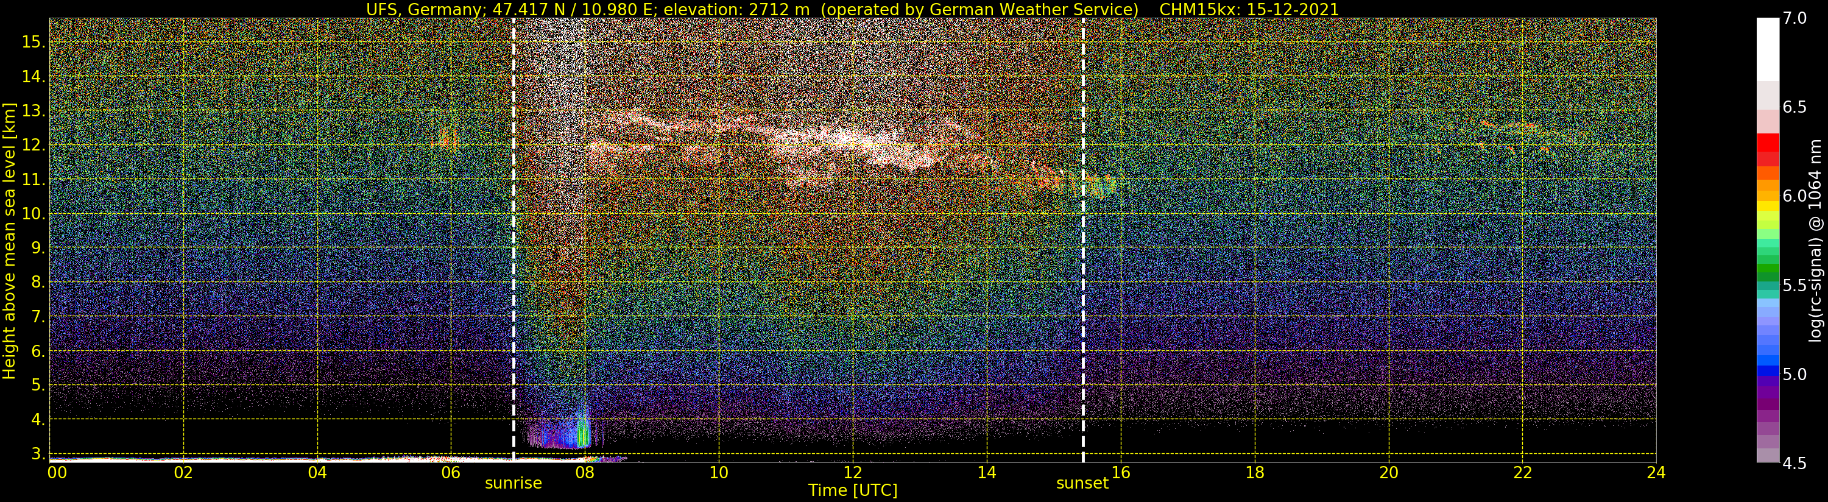Click the 'sunrise' label below the time axis
1828x502 pixels.
(513, 484)
